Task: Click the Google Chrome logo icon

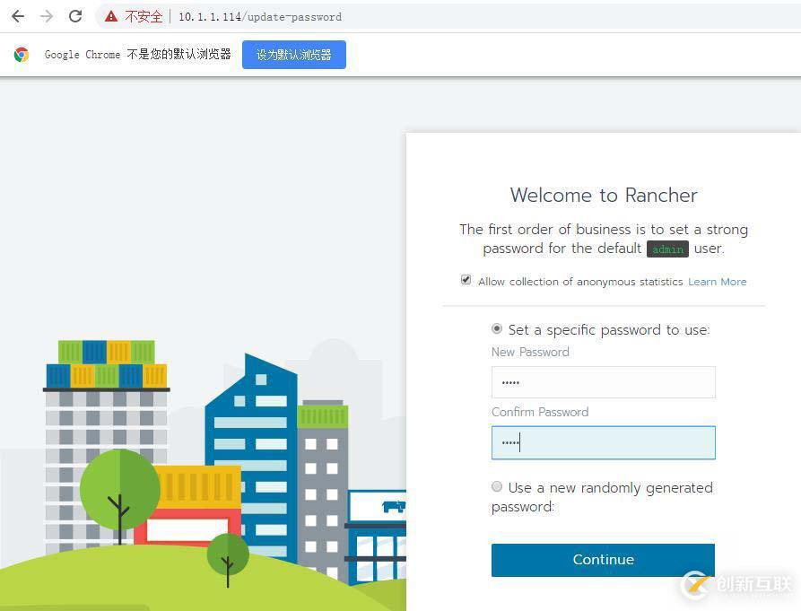Action: [x=22, y=54]
